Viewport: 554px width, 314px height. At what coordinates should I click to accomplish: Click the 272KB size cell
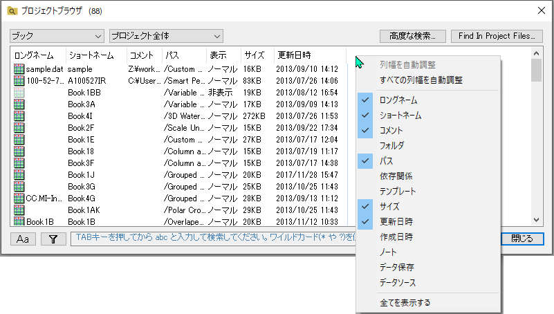(254, 116)
